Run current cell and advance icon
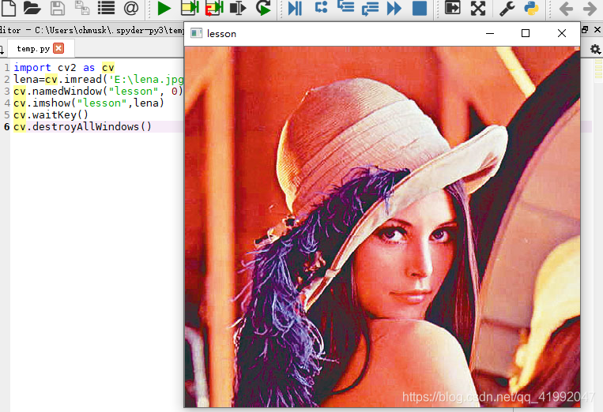This screenshot has width=603, height=412. pos(214,8)
